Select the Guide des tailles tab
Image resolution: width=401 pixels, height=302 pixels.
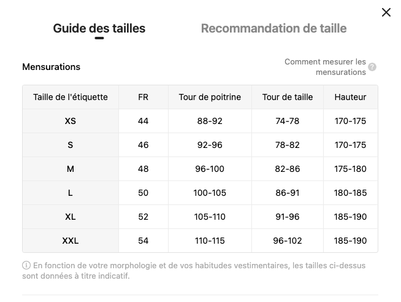99,28
